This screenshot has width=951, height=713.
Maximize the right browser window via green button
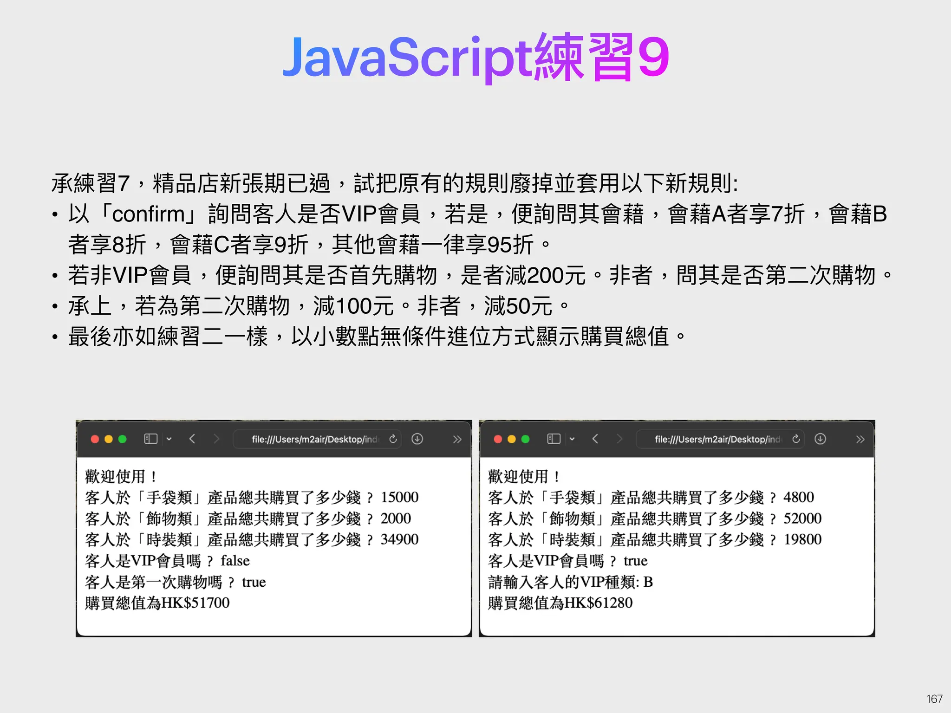tap(526, 439)
